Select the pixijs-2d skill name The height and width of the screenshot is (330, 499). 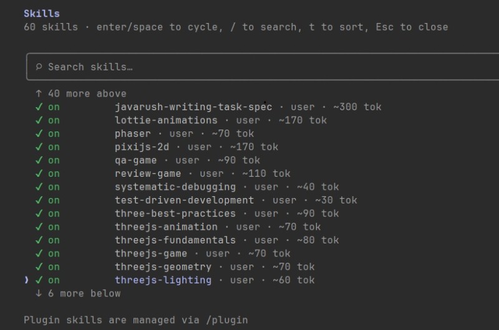(142, 147)
